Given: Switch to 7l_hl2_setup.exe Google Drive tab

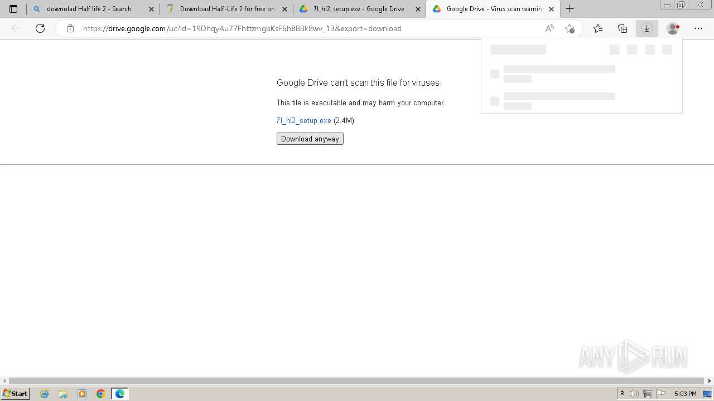Looking at the screenshot, I should 359,9.
